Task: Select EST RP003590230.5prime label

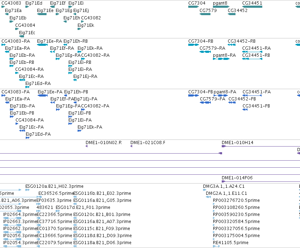Action: (x=236, y=215)
